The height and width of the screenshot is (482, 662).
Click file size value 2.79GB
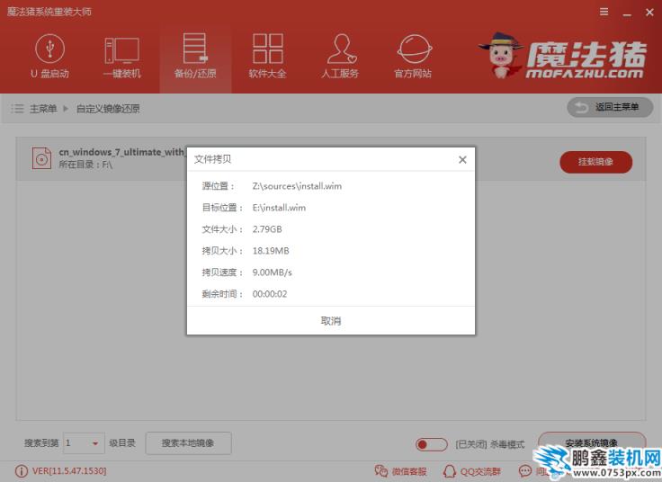point(267,229)
